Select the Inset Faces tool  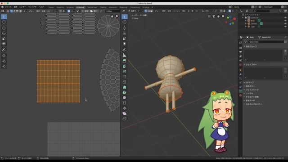click(x=125, y=66)
